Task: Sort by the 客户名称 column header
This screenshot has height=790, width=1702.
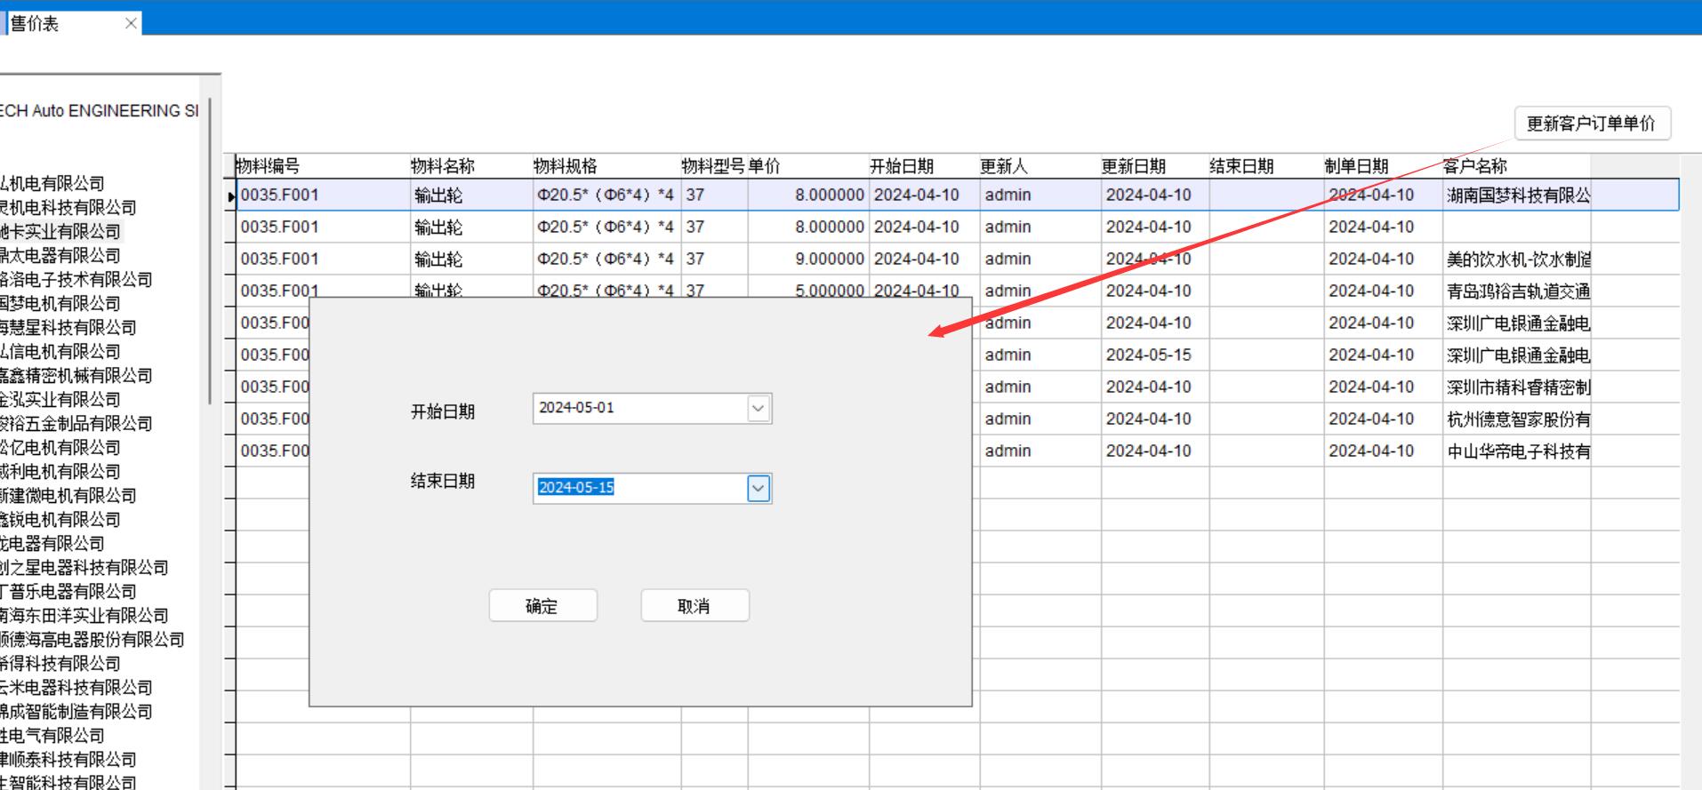Action: 1474,166
